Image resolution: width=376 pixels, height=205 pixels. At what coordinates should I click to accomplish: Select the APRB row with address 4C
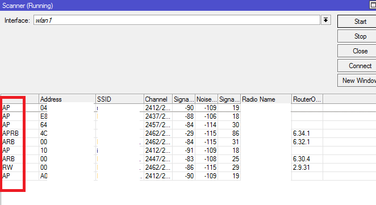click(188, 133)
